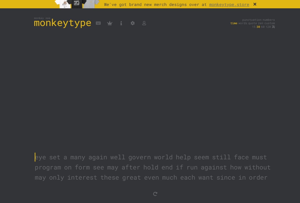Open custom time tools icon
Viewport: 300px width, 203px height.
(x=273, y=27)
